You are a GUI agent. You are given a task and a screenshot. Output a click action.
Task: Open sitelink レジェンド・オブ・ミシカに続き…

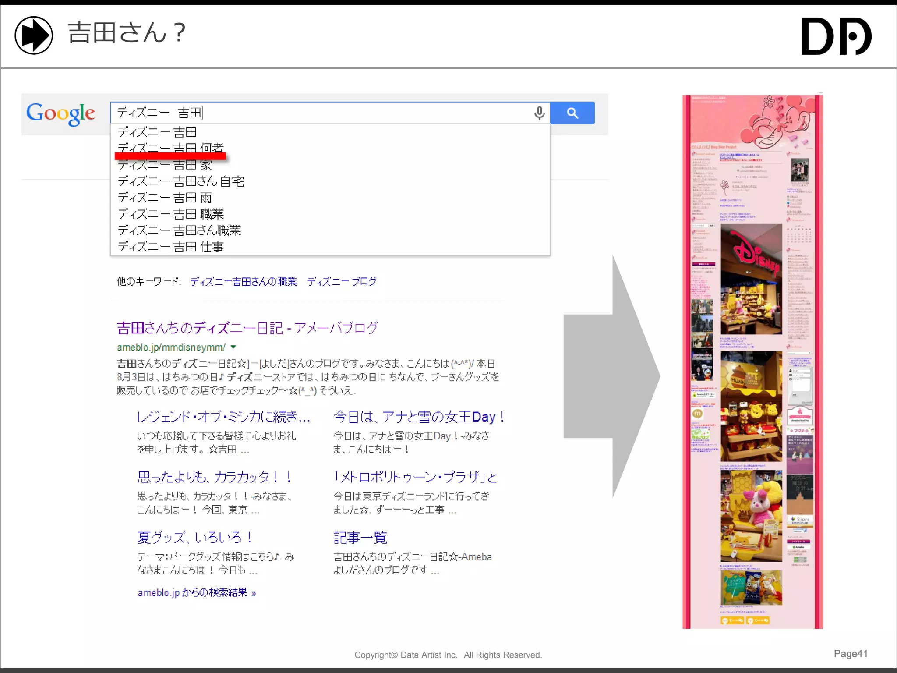(x=224, y=417)
